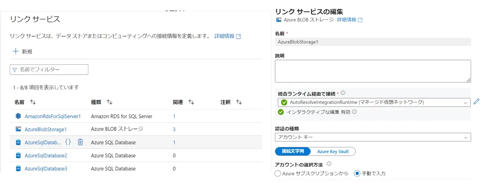Screen dimensions: 484x194
Task: Click info icon beside インタラクティブな編集 有効
Action: (354, 112)
